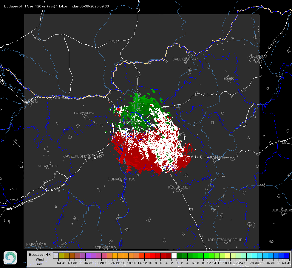Click the 'A 4 (H)' road label
The height and width of the screenshot is (268, 292).
click(x=197, y=157)
